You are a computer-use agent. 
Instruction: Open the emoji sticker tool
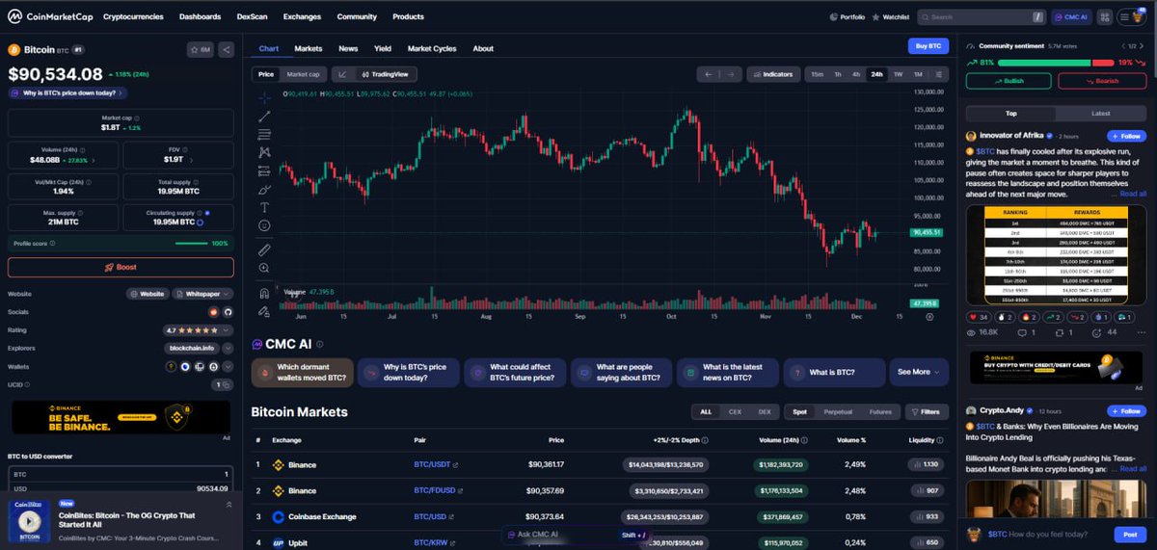click(x=264, y=225)
